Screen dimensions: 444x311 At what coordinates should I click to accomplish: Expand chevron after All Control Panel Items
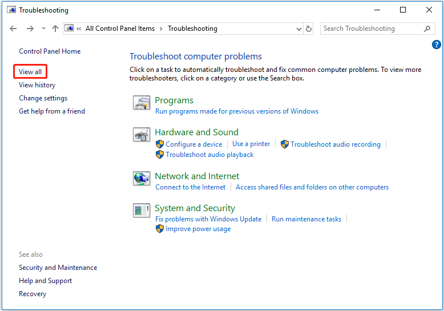tap(161, 29)
